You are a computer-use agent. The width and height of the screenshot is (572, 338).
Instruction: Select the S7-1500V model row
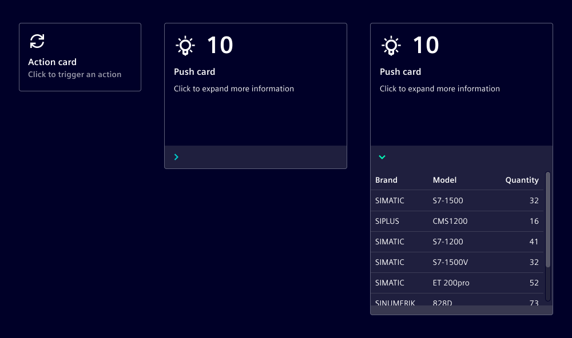(x=456, y=262)
